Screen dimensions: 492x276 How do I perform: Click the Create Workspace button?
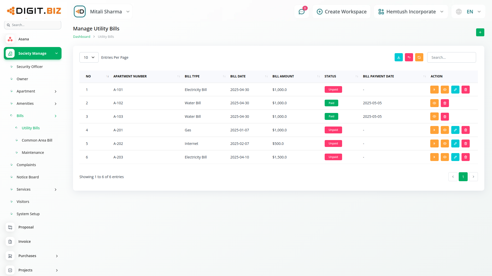342,12
